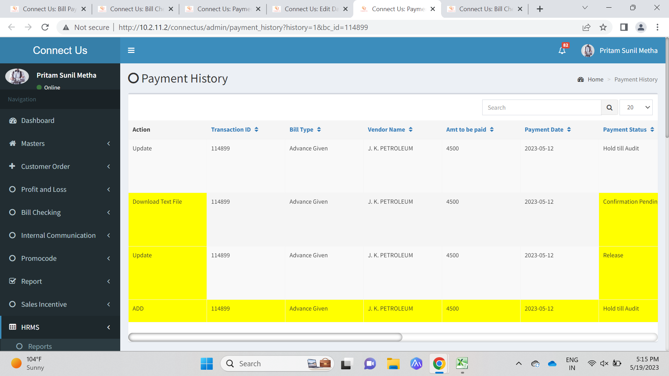This screenshot has height=376, width=669.
Task: Expand the Masters menu
Action: (60, 143)
